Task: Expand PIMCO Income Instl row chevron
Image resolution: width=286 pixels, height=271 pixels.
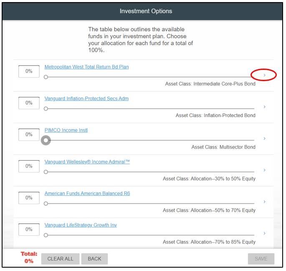Action: coord(264,138)
